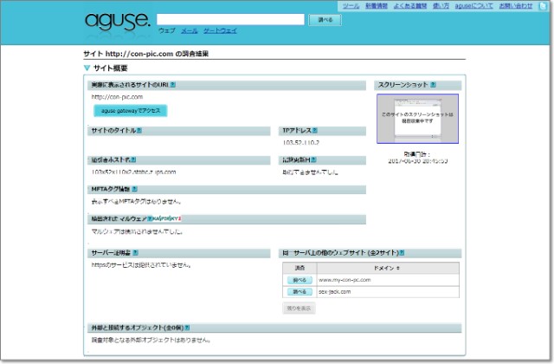This screenshot has height=364, width=554.
Task: Click help icon next to サイトのタイトル
Action: pyautogui.click(x=138, y=131)
